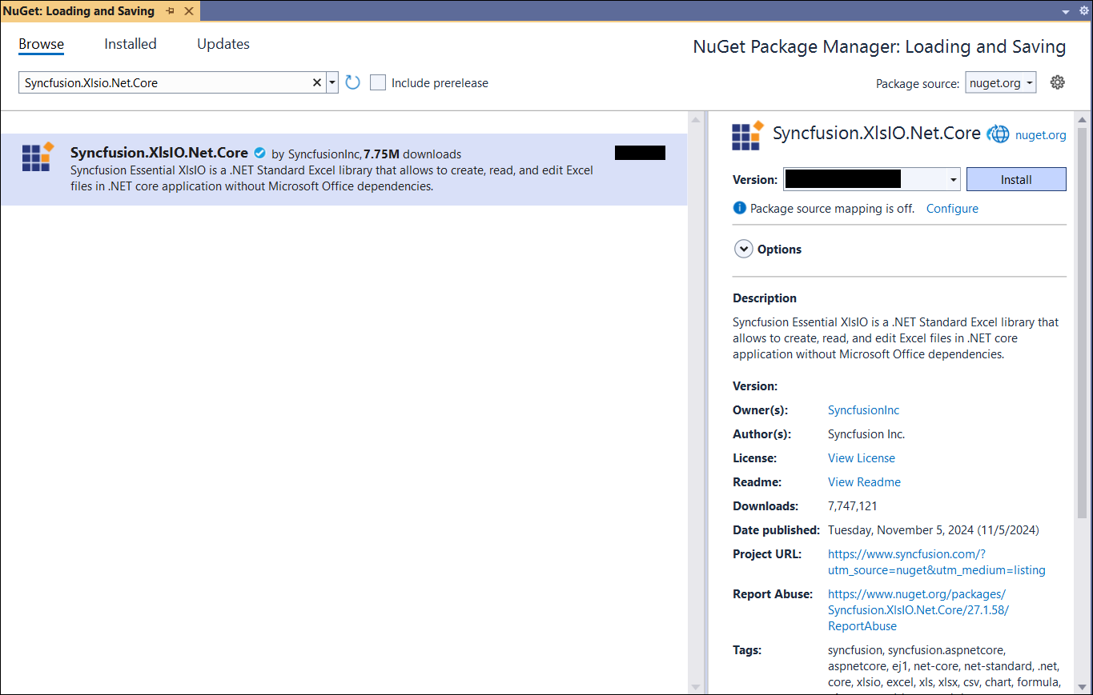Switch to the Updates tab
1093x695 pixels.
click(223, 44)
